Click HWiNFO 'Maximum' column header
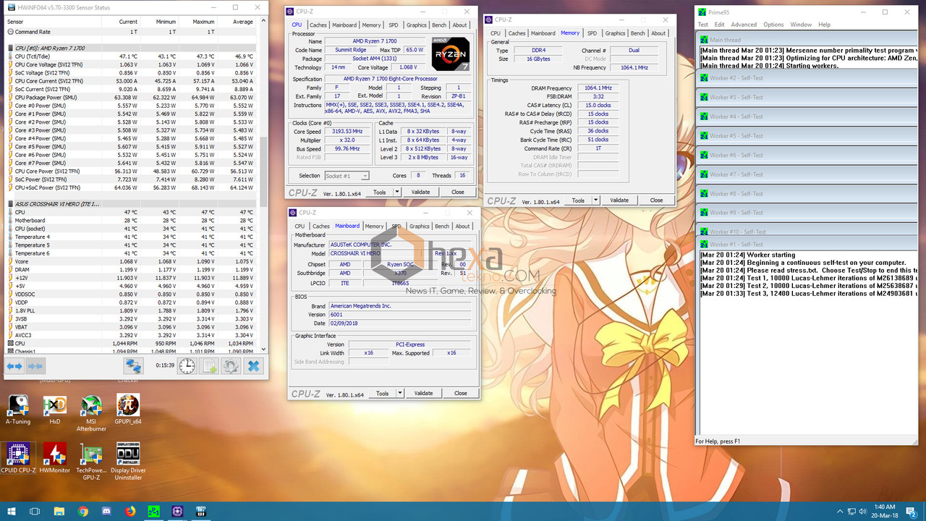Screen dimensions: 926x521 coord(203,22)
